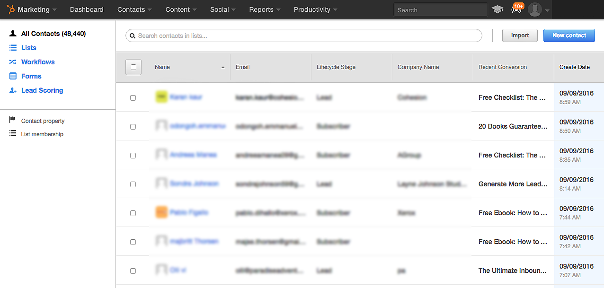Click the Lead Scoring icon in sidebar
This screenshot has width=604, height=288.
click(13, 90)
